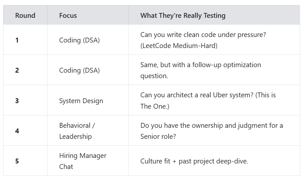Viewport: 304px width, 180px height.
Task: Click the What They're Really Testing header
Action: 183,15
